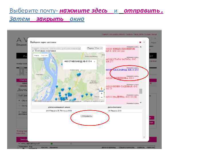
Task: Close the delivery address dialog with the red X
Action: (x=140, y=42)
